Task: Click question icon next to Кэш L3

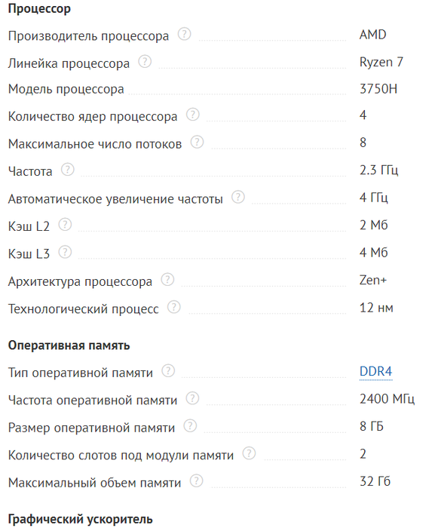Action: [66, 252]
